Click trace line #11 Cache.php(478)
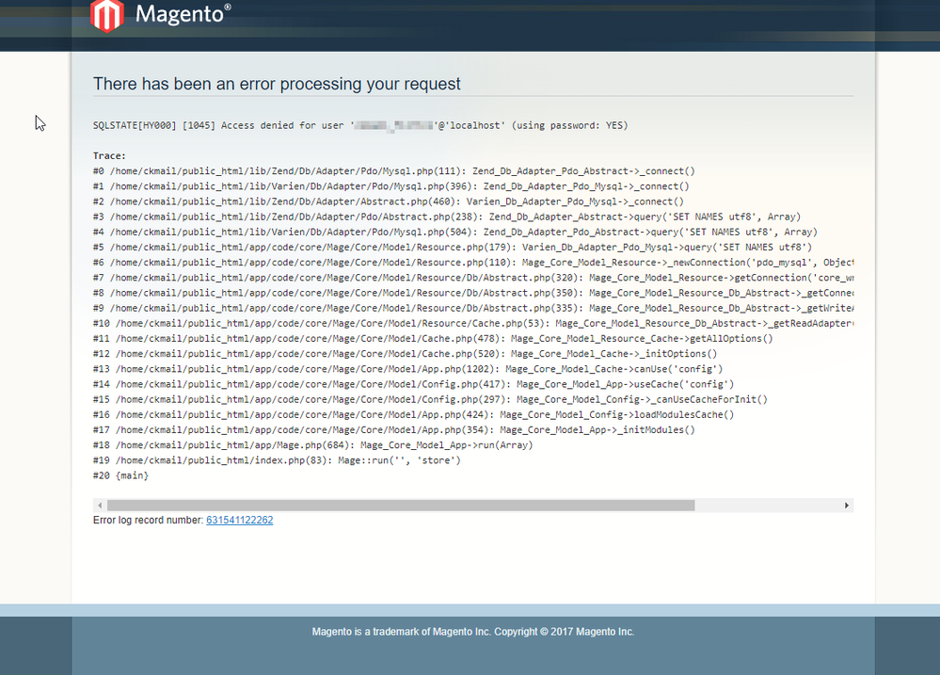The height and width of the screenshot is (675, 940). click(x=433, y=338)
